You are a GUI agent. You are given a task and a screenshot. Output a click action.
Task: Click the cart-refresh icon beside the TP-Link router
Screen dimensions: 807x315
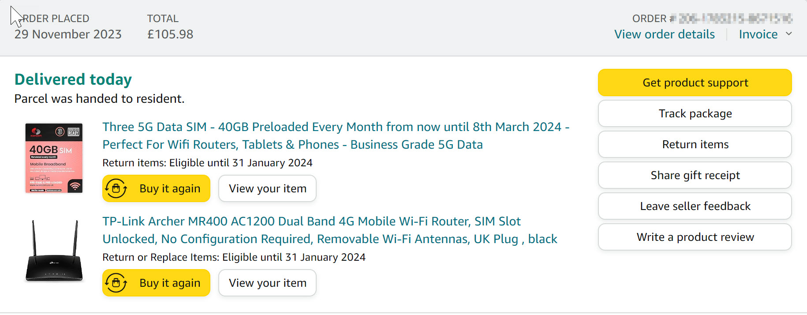116,283
